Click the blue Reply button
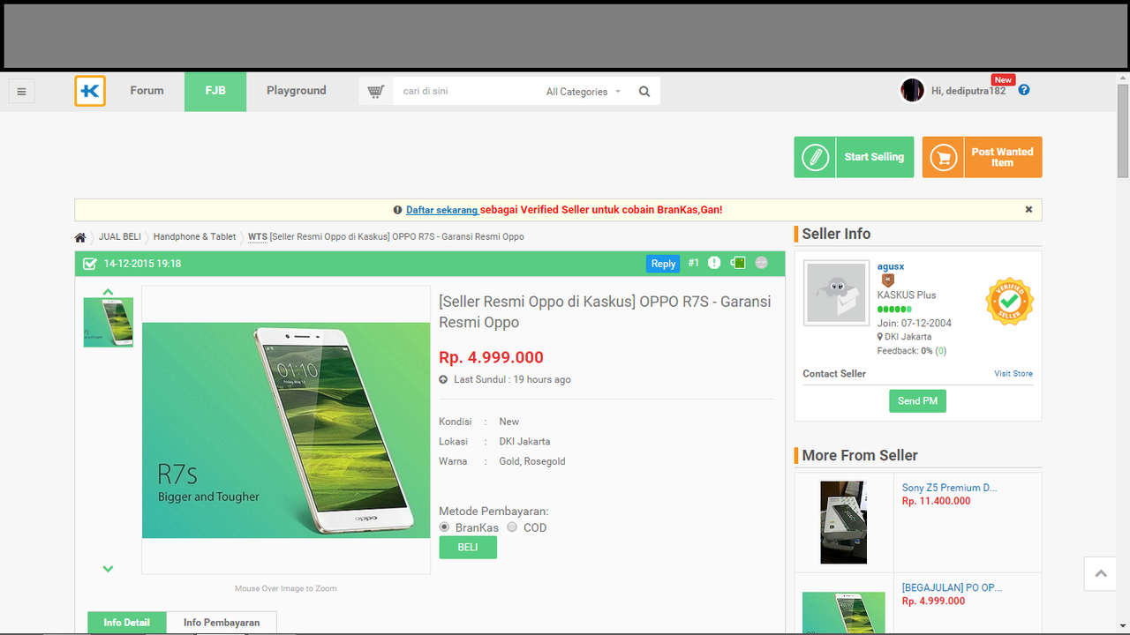The width and height of the screenshot is (1130, 635). tap(663, 263)
